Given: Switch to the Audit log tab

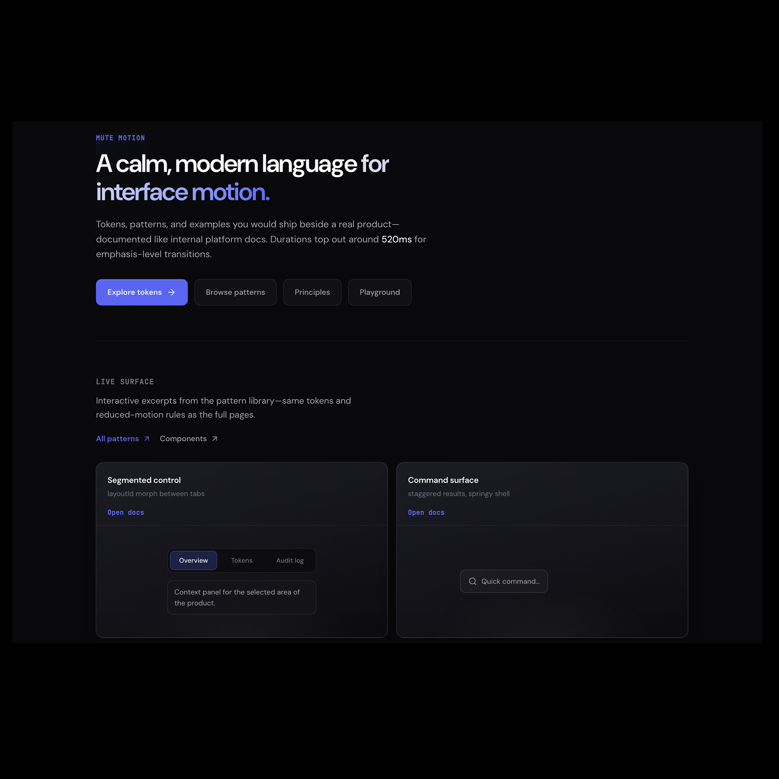Looking at the screenshot, I should pyautogui.click(x=290, y=560).
